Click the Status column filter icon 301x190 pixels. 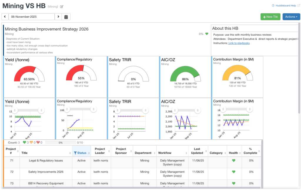(x=75, y=153)
